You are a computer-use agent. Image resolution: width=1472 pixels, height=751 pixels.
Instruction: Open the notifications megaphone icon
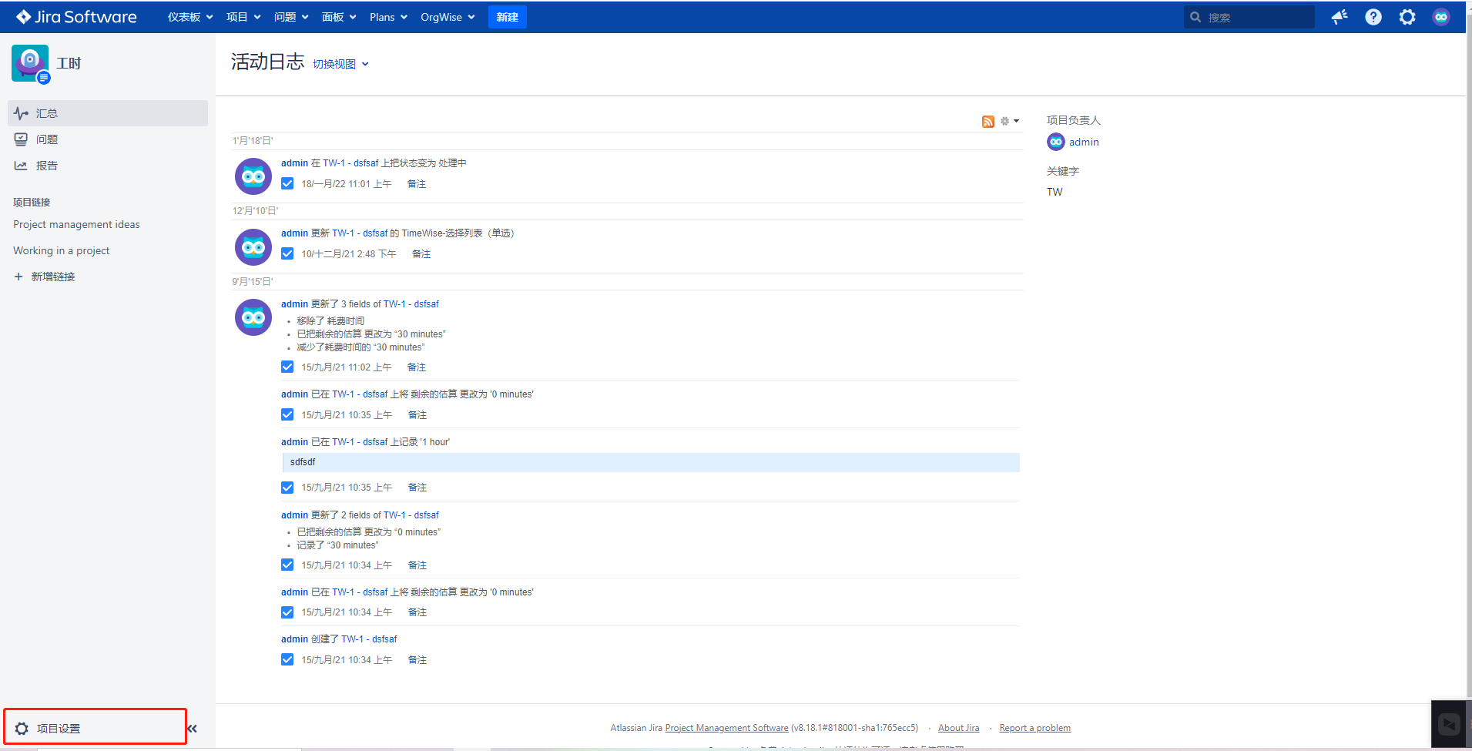pos(1340,17)
